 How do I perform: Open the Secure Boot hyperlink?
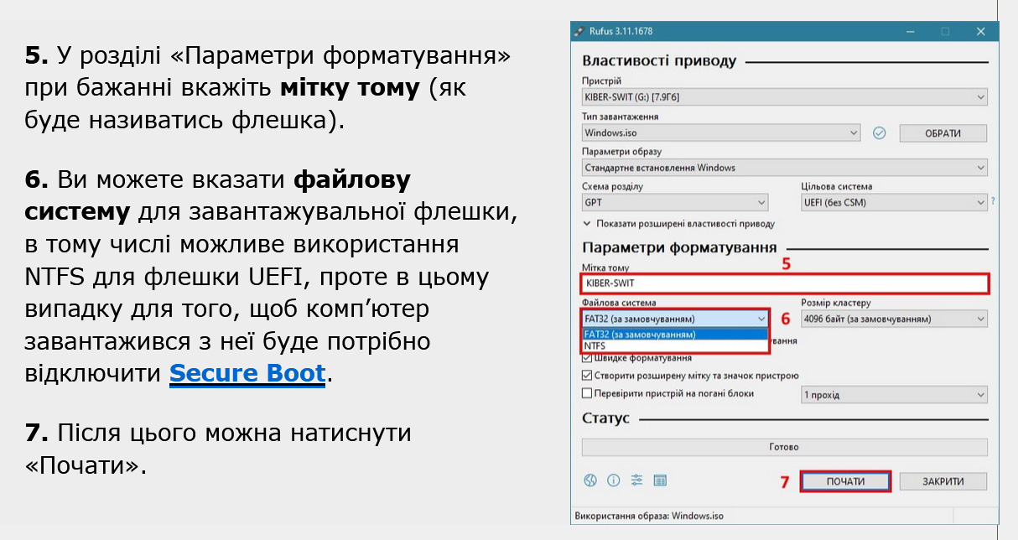247,372
